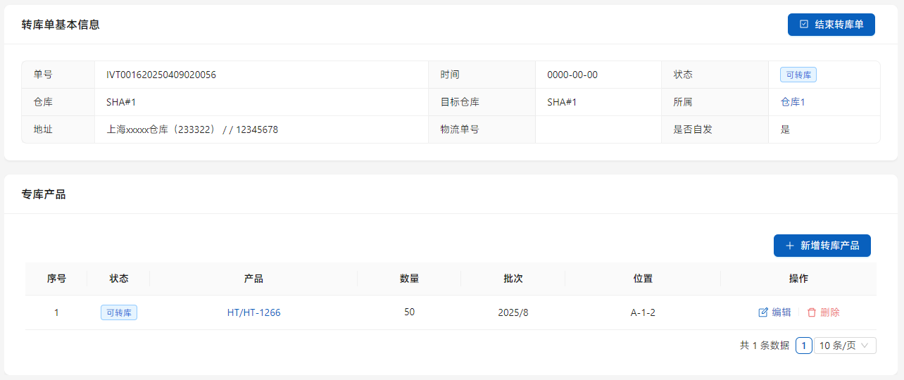
Task: Click the chevron arrow beside 10 条/页
Action: tap(865, 346)
